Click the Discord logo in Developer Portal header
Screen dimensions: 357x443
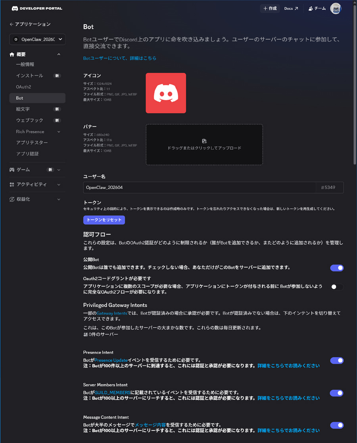[15, 8]
